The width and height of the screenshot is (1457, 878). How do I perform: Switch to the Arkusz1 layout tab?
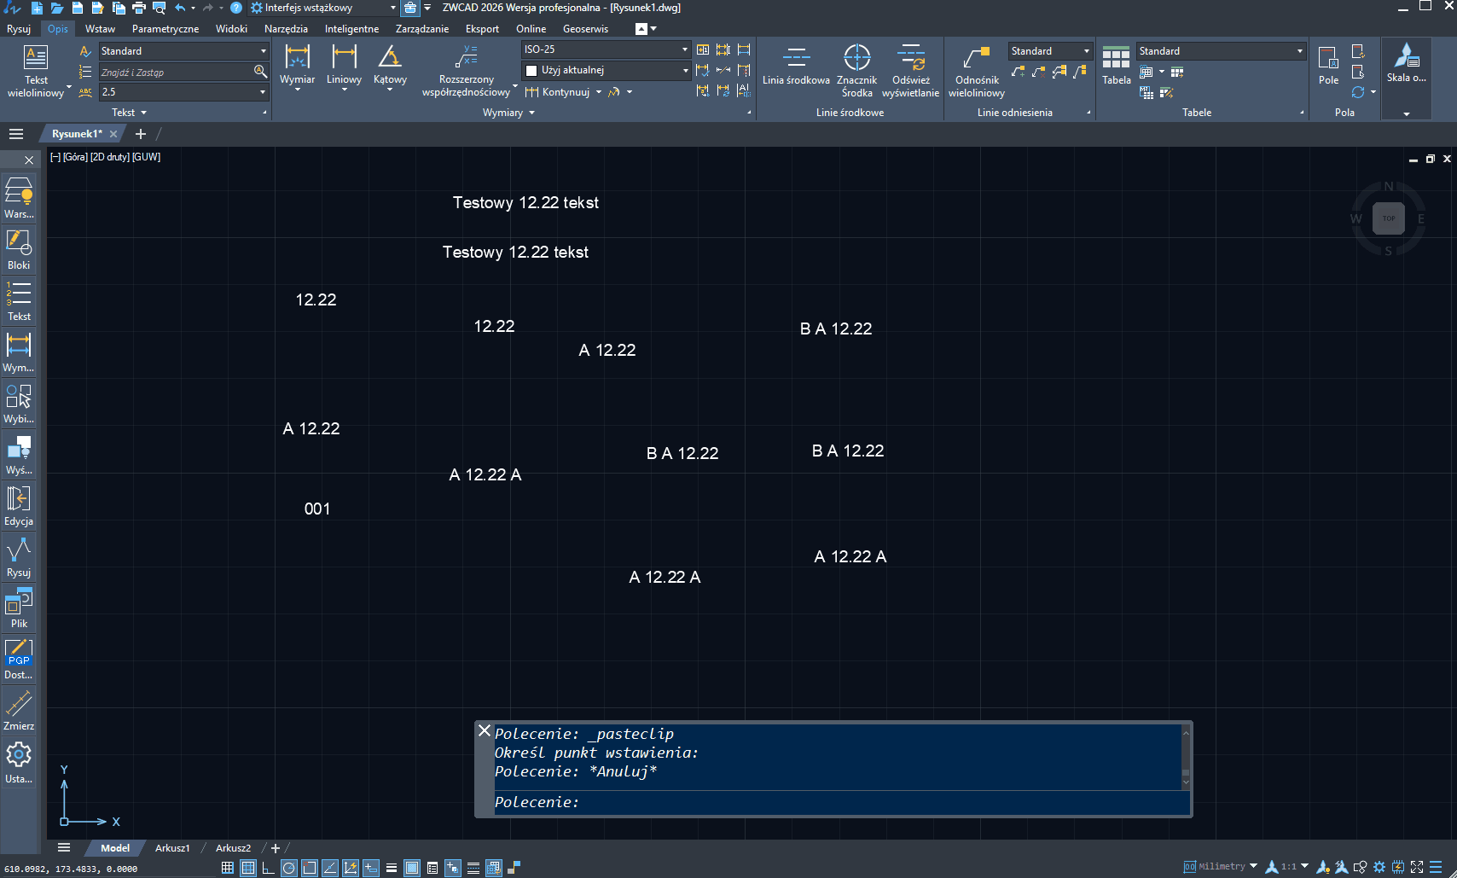point(172,848)
